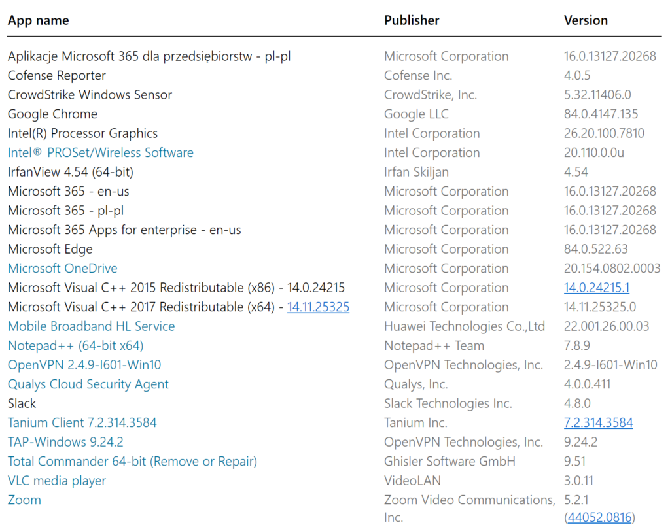Click the Ghisler Software GmbH publisher cell
This screenshot has height=529, width=670.
(450, 461)
